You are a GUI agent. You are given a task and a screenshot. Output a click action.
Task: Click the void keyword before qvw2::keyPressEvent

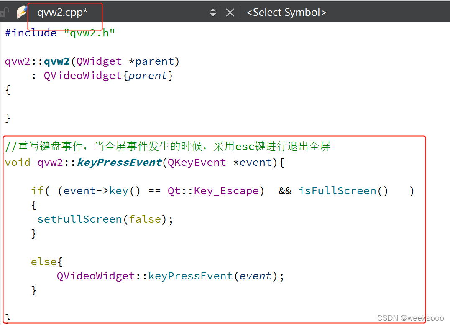(18, 162)
